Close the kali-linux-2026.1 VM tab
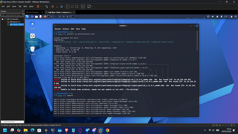The width and height of the screenshot is (238, 134). (x=74, y=12)
